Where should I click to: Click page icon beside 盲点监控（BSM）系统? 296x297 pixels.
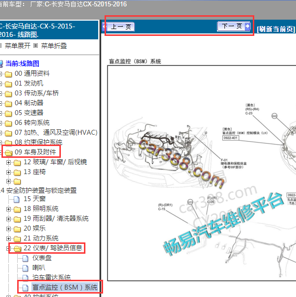pyautogui.click(x=26, y=288)
